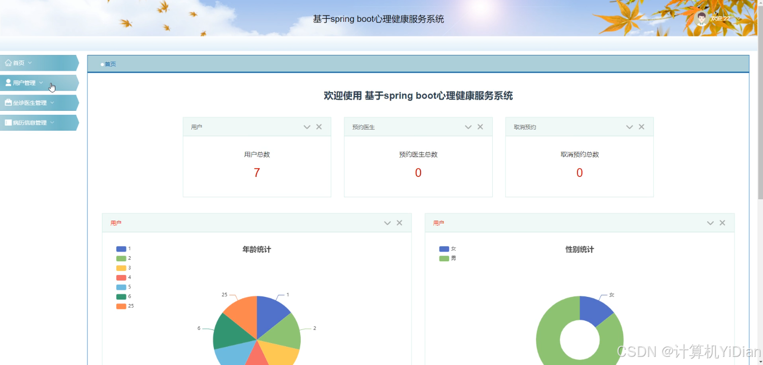Click the user icon beside 用户管理
This screenshot has height=365, width=763.
[x=8, y=82]
